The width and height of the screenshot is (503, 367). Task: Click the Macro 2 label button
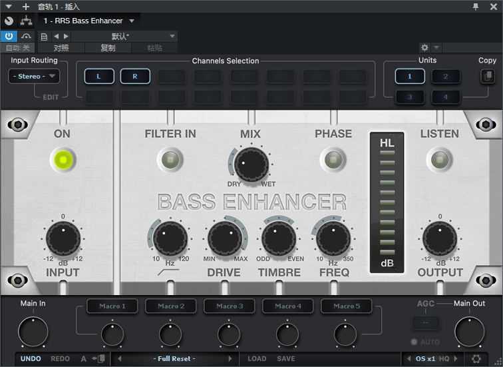[170, 306]
